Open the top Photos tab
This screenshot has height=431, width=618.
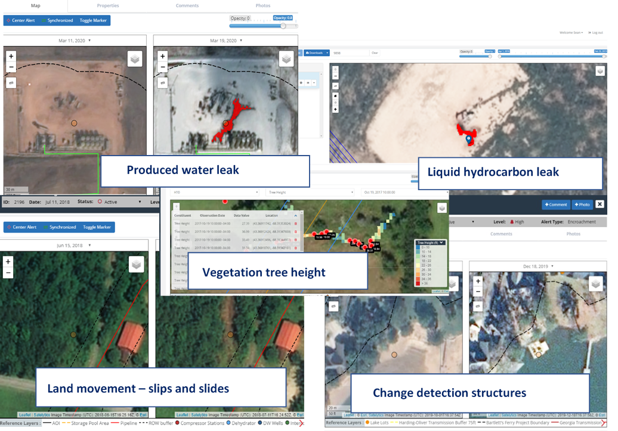(x=263, y=5)
